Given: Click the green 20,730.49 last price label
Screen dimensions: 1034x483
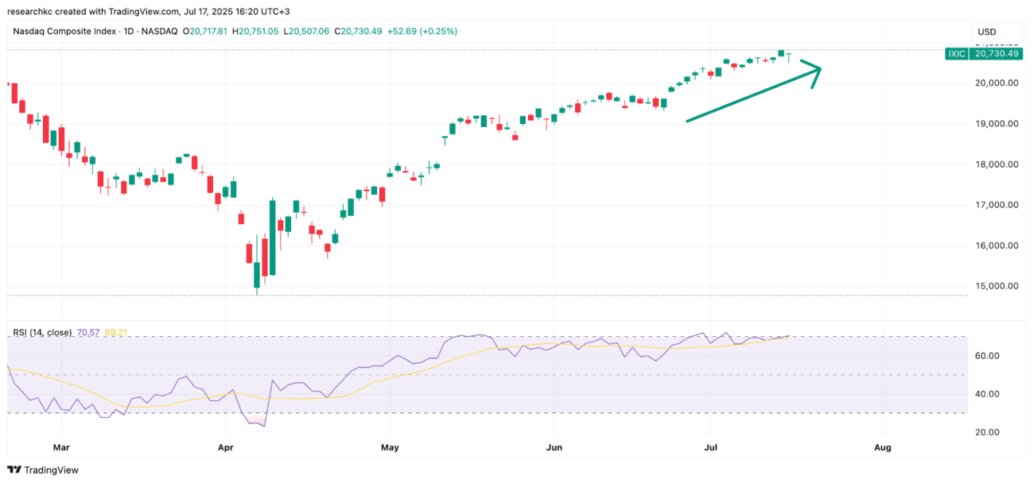Looking at the screenshot, I should click(996, 53).
